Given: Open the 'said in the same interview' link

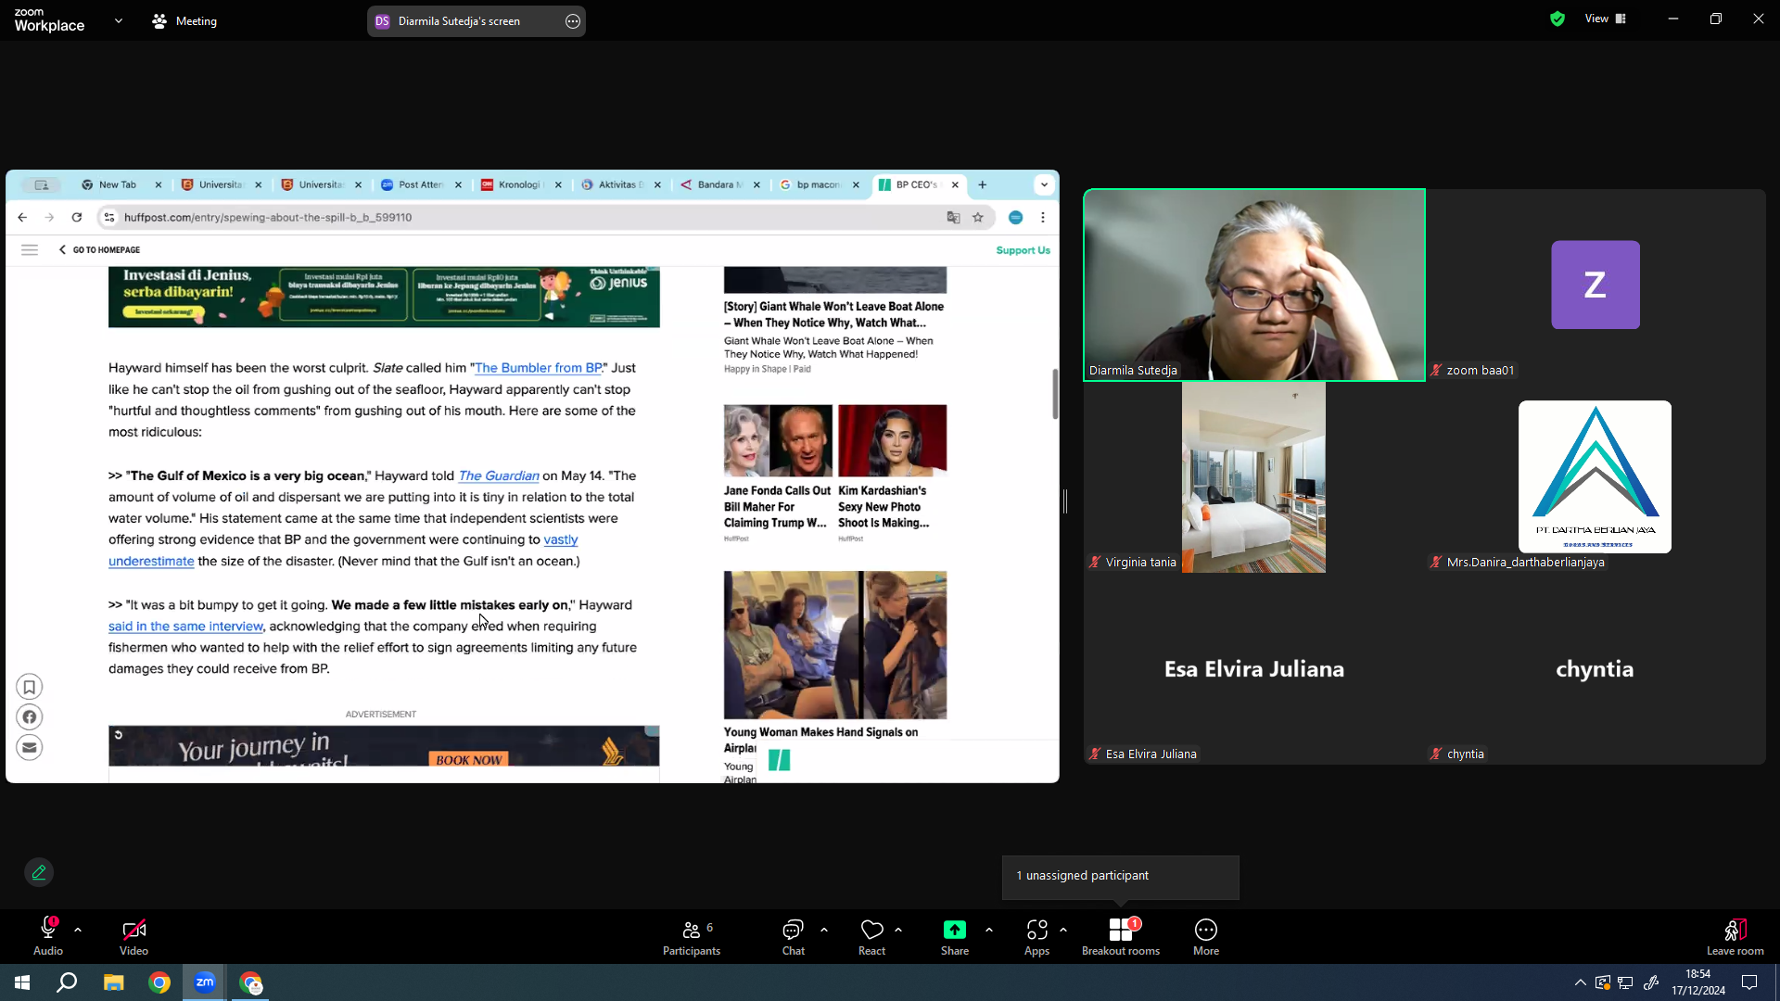Looking at the screenshot, I should pyautogui.click(x=185, y=627).
